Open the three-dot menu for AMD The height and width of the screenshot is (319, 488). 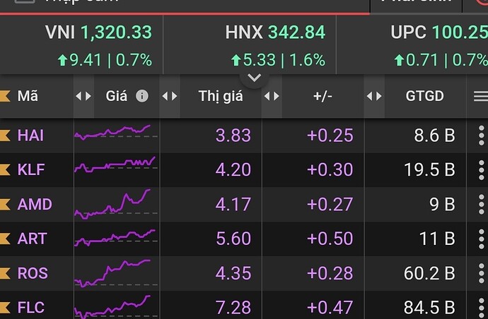(481, 205)
